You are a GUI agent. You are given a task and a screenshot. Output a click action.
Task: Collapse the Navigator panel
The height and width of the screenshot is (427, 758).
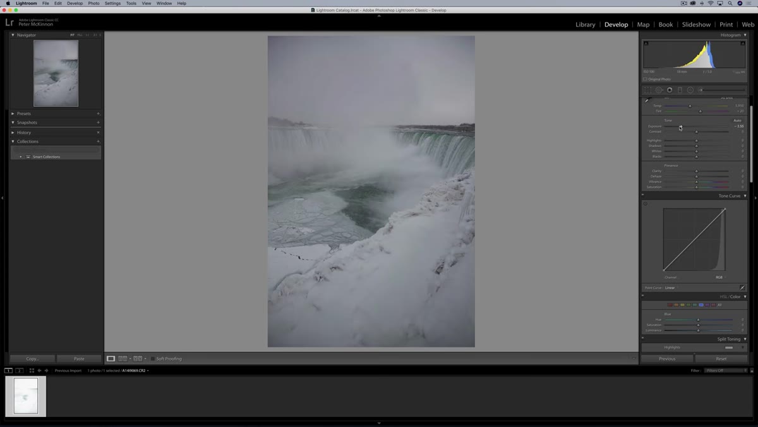13,35
